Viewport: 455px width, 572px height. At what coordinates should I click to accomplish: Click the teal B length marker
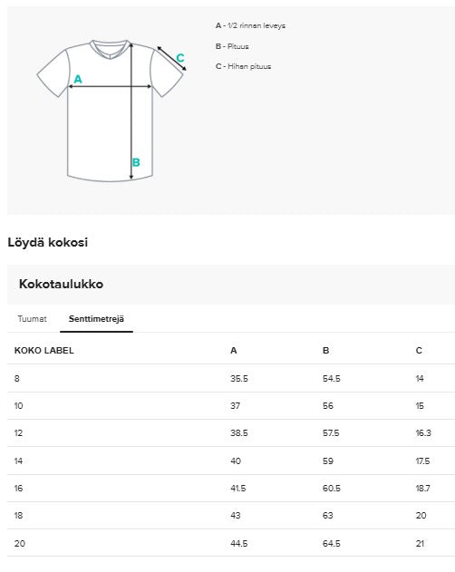pos(136,162)
